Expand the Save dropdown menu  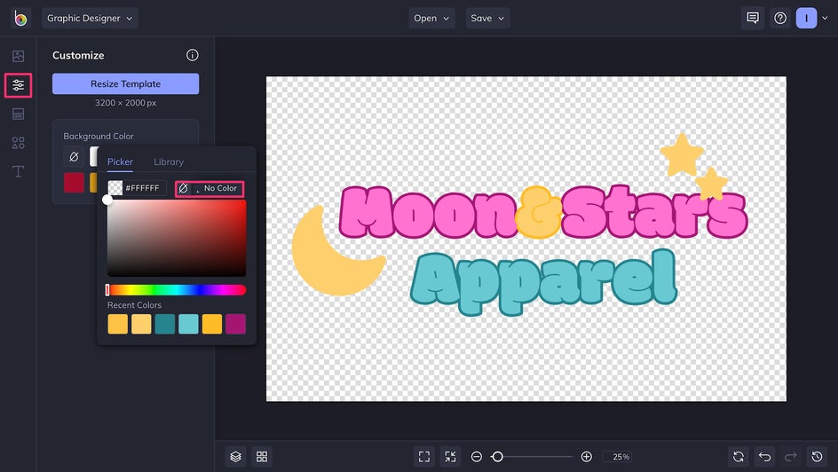tap(487, 18)
